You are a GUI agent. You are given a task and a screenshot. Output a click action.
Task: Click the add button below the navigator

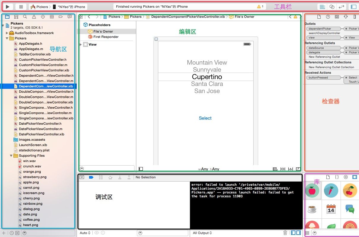(4, 233)
